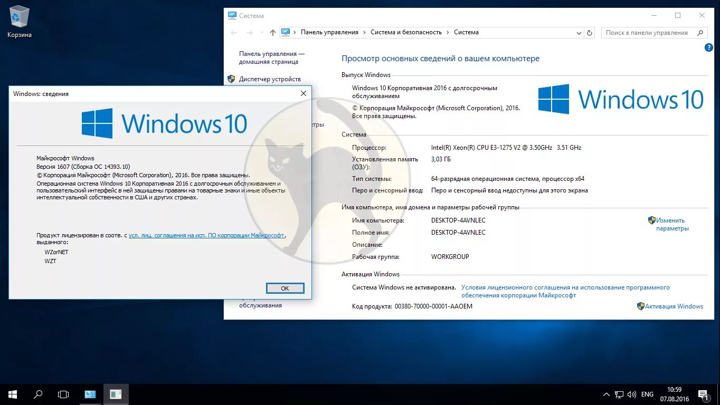This screenshot has height=405, width=720.
Task: Open the Активация Windows link
Action: point(674,306)
